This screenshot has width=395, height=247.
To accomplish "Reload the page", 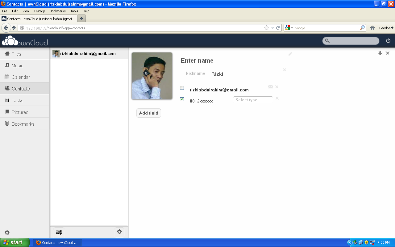I will pos(278,28).
